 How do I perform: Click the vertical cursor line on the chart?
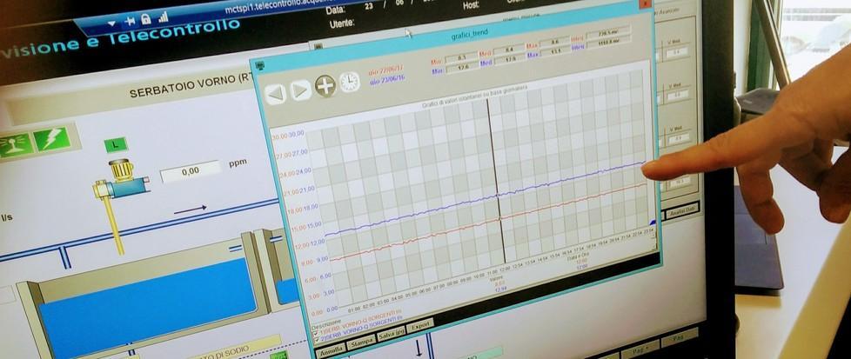pos(497,182)
